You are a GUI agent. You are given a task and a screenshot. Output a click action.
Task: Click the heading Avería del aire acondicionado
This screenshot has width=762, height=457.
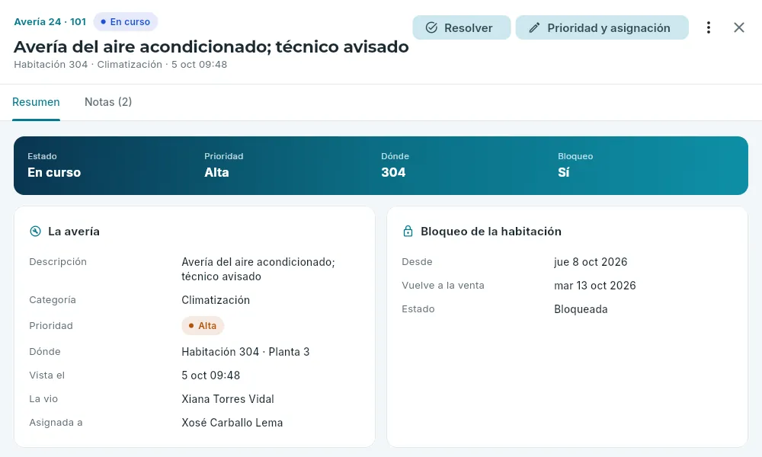pos(211,46)
